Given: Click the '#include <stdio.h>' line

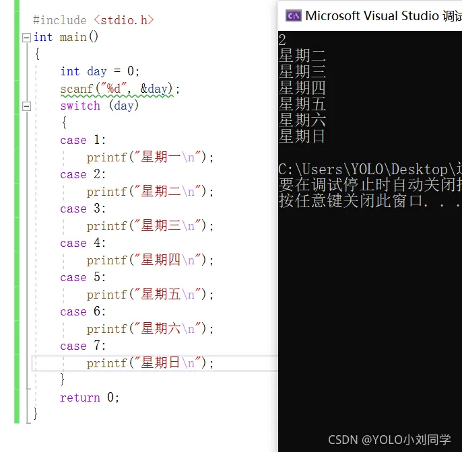Looking at the screenshot, I should [x=94, y=20].
